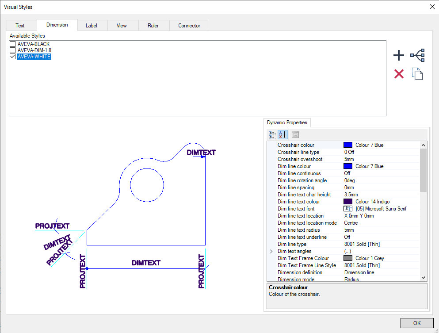
Task: Click the OK button
Action: point(417,323)
